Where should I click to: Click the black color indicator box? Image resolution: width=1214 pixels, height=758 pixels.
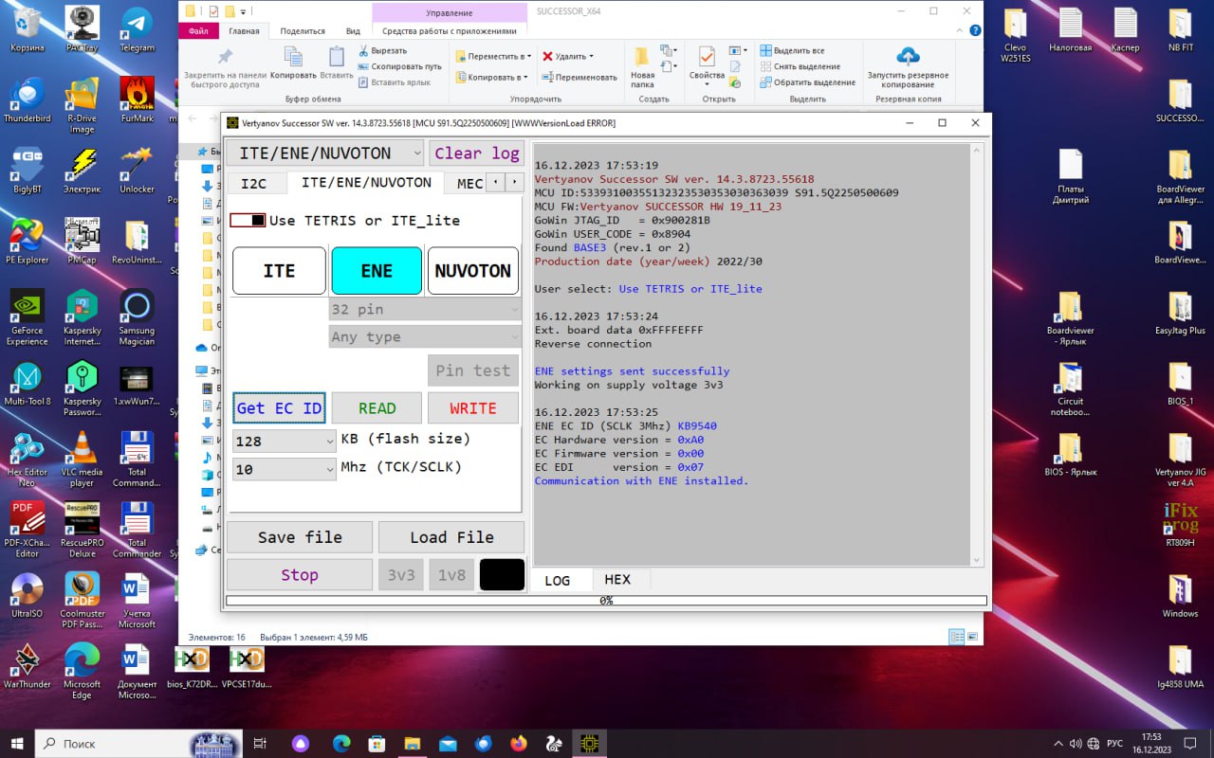(x=503, y=575)
